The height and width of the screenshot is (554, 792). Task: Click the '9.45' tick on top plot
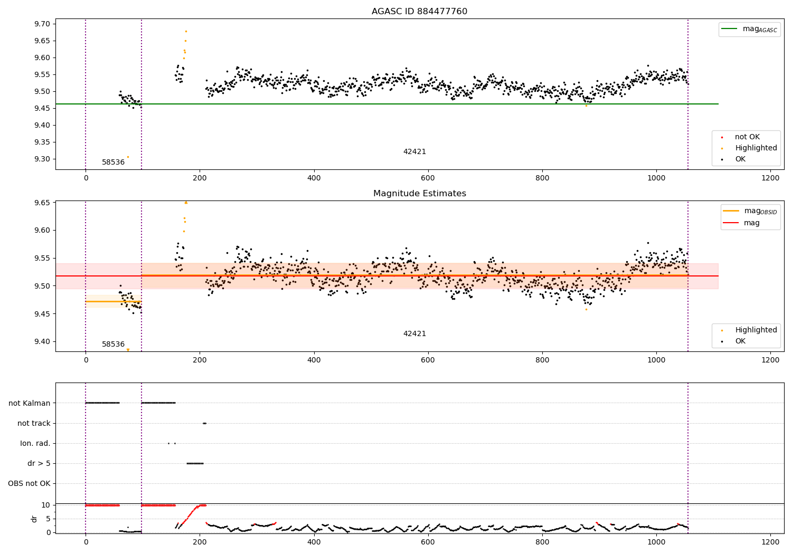tap(42, 109)
